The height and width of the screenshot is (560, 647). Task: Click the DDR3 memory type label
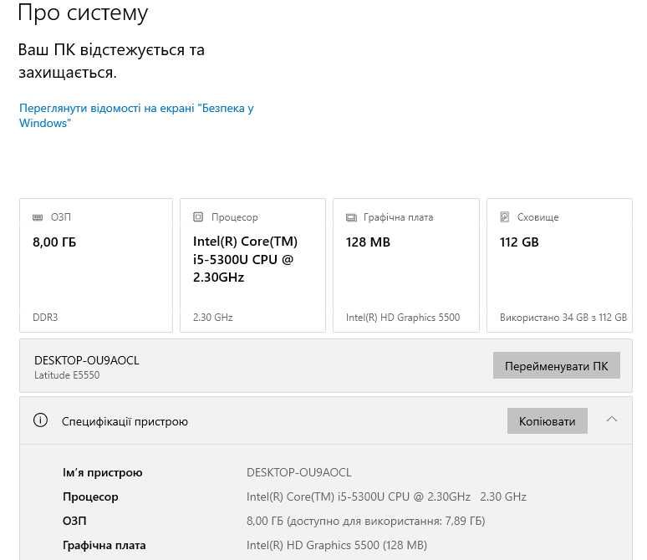pos(45,318)
